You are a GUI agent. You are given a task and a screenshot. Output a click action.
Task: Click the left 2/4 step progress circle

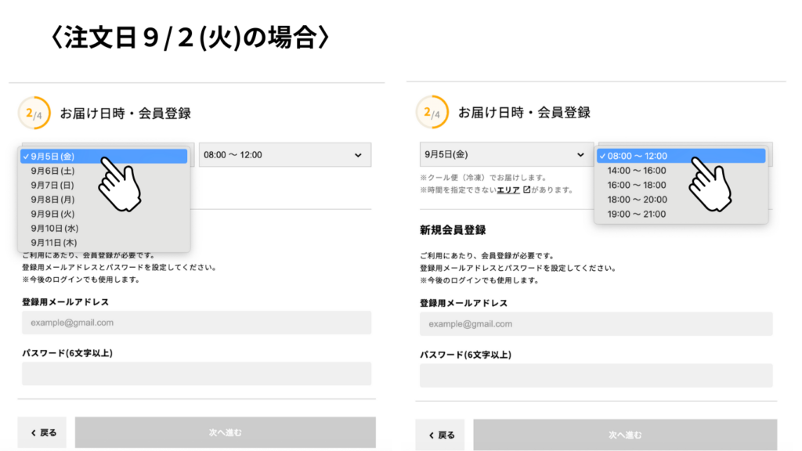pyautogui.click(x=34, y=113)
